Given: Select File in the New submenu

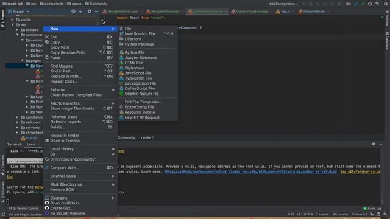Looking at the screenshot, I should click(x=127, y=29).
